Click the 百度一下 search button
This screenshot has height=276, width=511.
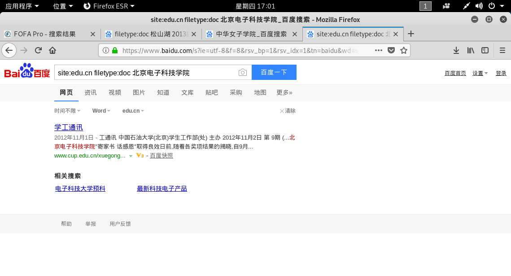coord(274,72)
